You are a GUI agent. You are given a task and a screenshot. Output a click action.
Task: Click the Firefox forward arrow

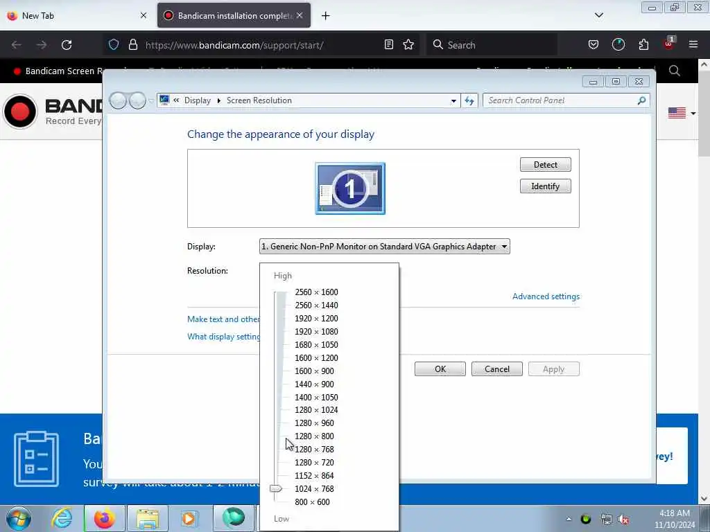42,45
